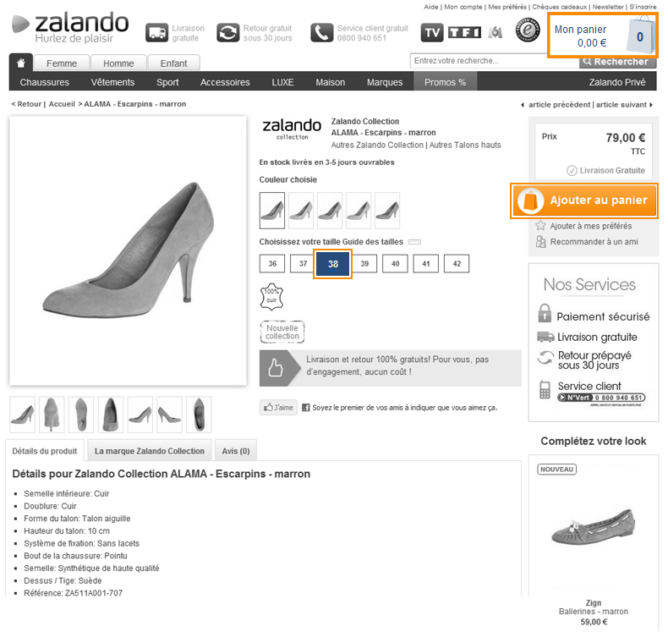The image size is (668, 637).
Task: Switch to the Avis (0) tab
Action: point(235,451)
